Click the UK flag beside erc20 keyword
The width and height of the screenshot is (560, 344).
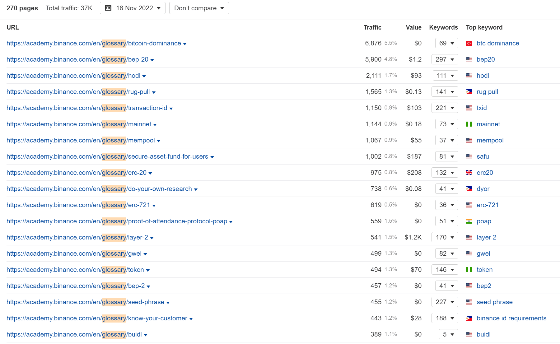pos(469,173)
